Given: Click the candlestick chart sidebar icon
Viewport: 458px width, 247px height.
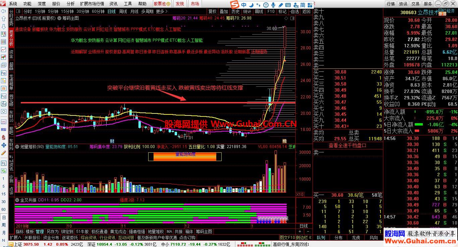Looking at the screenshot, I should 3,57.
